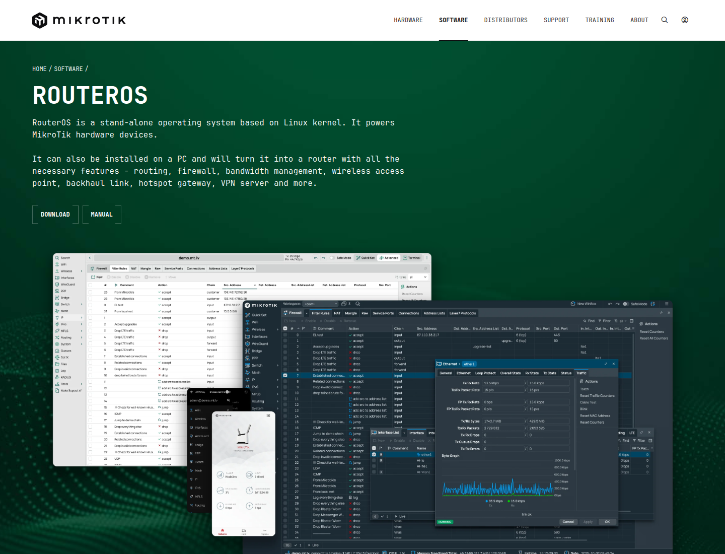Open Bridge in the dark WinBox sidebar

(x=254, y=351)
